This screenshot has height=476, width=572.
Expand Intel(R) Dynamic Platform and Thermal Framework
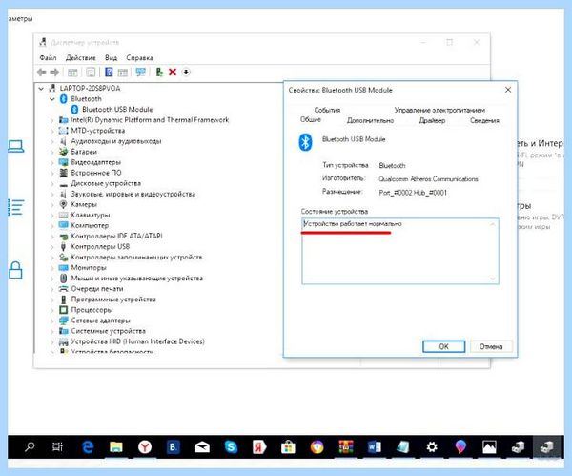tap(52, 120)
